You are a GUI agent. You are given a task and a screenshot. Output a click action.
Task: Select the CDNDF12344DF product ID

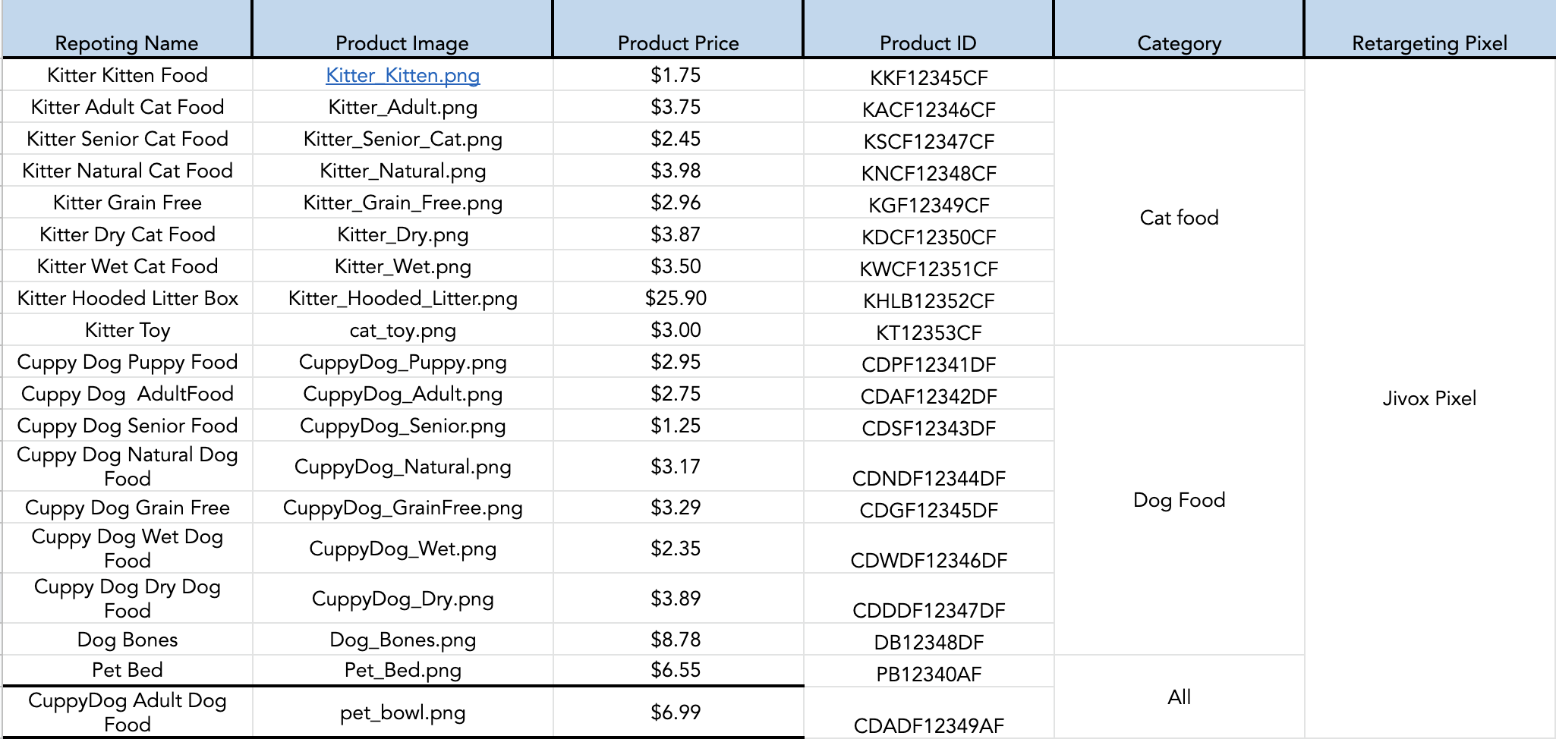(x=928, y=467)
